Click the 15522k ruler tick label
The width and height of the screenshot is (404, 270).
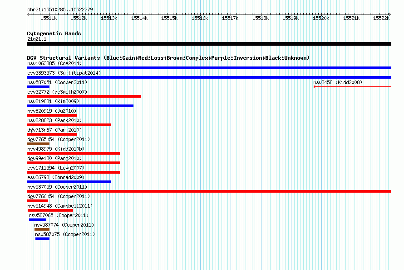coord(381,18)
